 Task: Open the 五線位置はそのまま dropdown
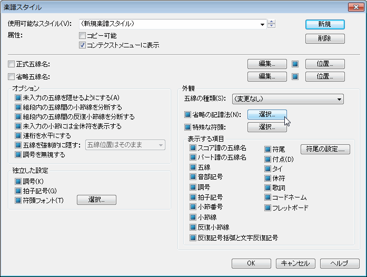[125, 145]
